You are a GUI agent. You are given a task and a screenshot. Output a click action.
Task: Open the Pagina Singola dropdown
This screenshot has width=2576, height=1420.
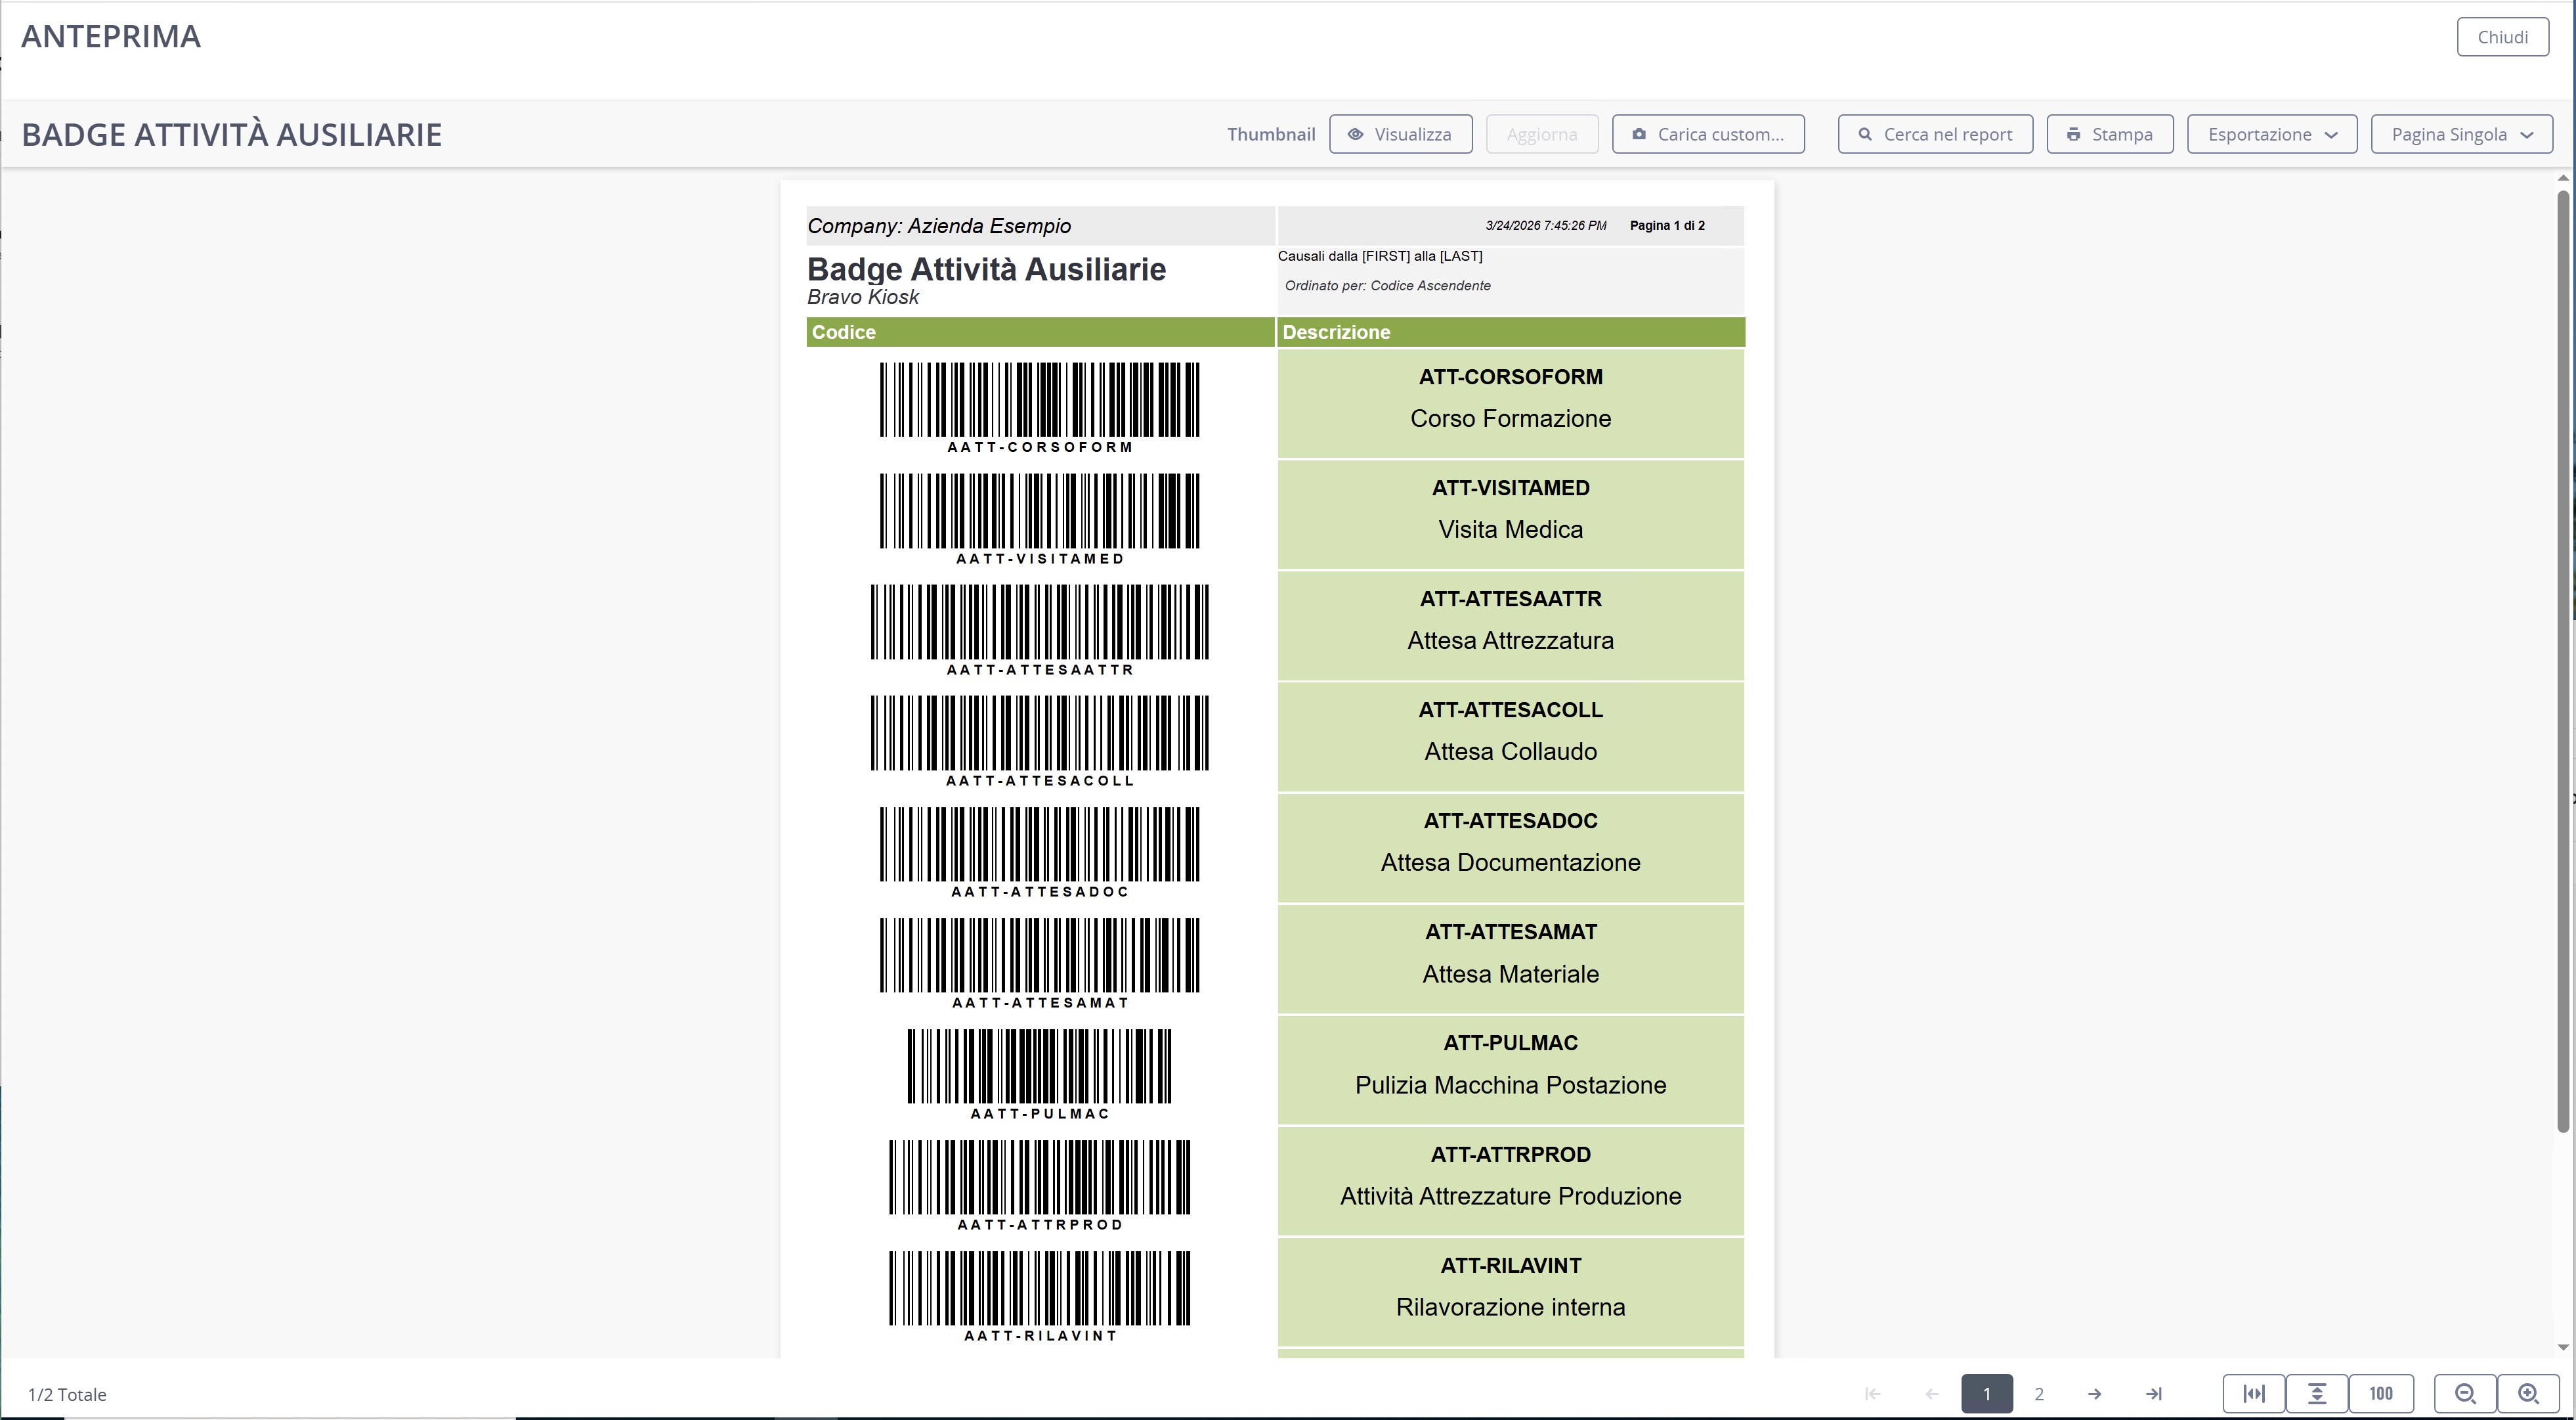click(2461, 134)
